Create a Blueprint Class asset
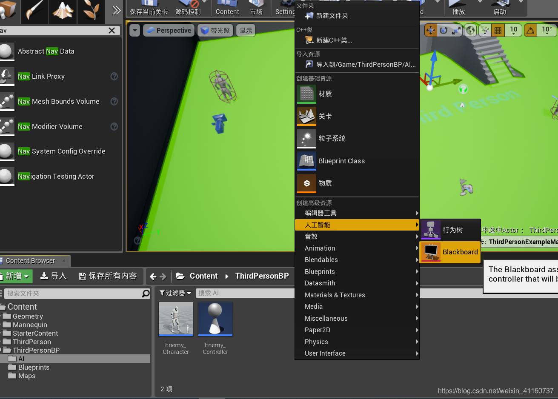The height and width of the screenshot is (399, 558). coord(357,161)
